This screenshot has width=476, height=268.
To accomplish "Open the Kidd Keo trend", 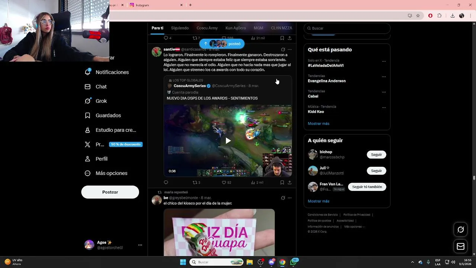I will tap(316, 112).
